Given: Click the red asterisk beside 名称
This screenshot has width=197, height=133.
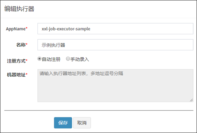Looking at the screenshot, I should [26, 44].
